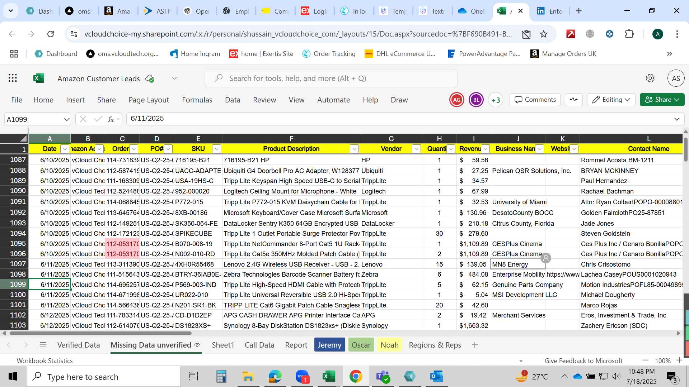Expand the file name dropdown chevron
689x387 pixels.
pos(174,78)
